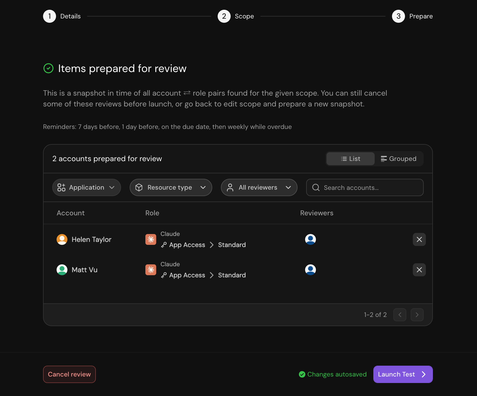Click the 1–2 of 2 pagination text

(x=375, y=315)
